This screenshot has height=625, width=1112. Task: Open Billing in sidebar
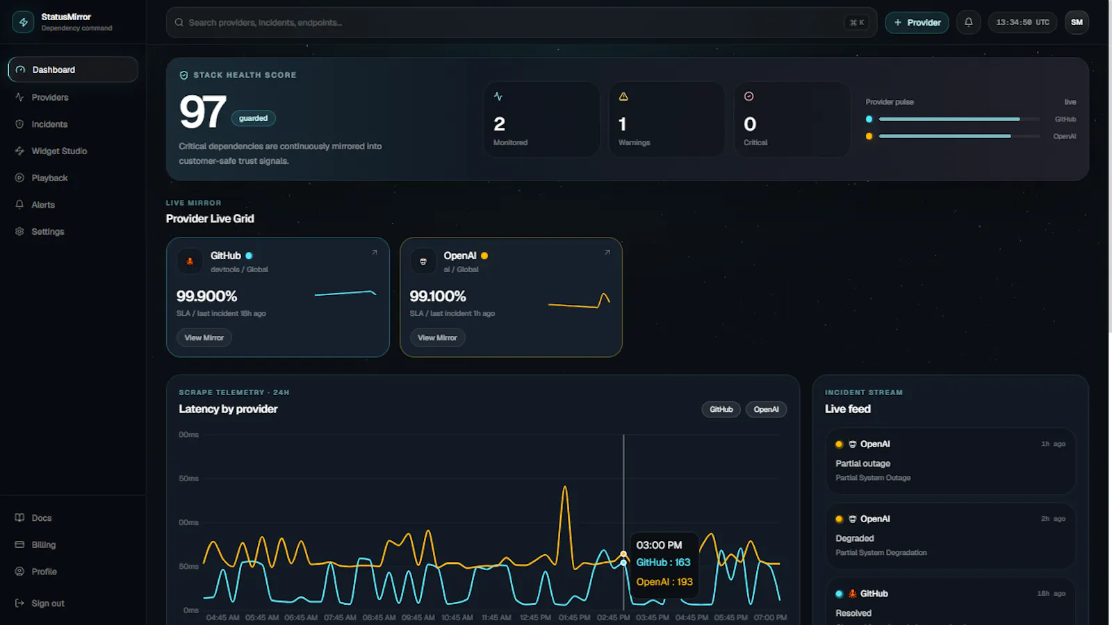coord(73,544)
